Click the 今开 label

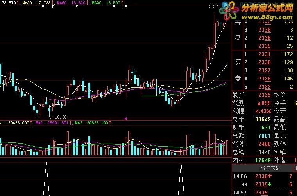[x=279, y=111]
